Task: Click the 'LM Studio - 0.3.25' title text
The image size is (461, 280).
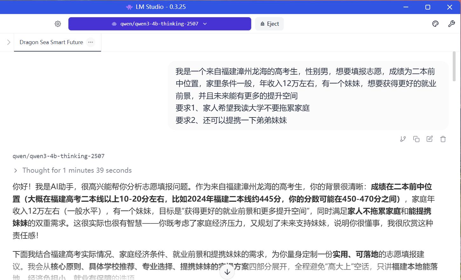Action: [161, 7]
